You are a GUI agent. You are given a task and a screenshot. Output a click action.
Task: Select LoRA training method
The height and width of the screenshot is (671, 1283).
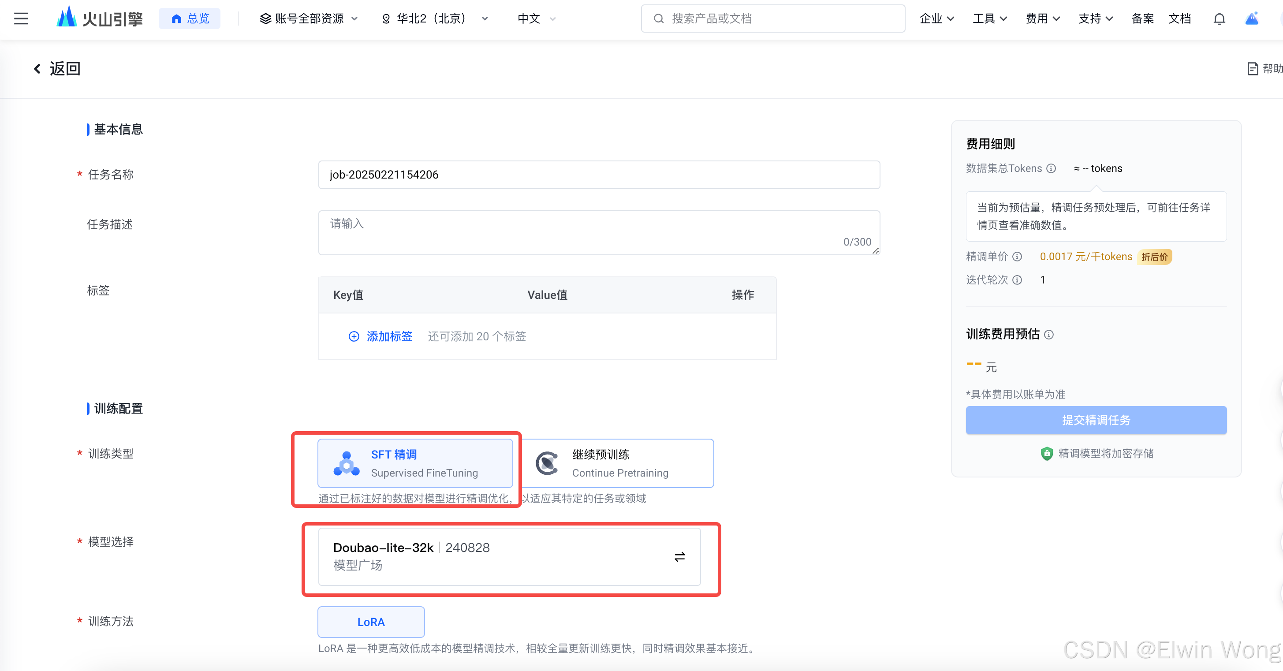tap(370, 622)
